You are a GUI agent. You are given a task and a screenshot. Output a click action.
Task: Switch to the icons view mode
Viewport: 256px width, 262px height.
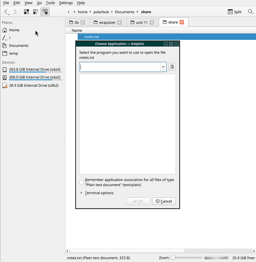tap(26, 12)
